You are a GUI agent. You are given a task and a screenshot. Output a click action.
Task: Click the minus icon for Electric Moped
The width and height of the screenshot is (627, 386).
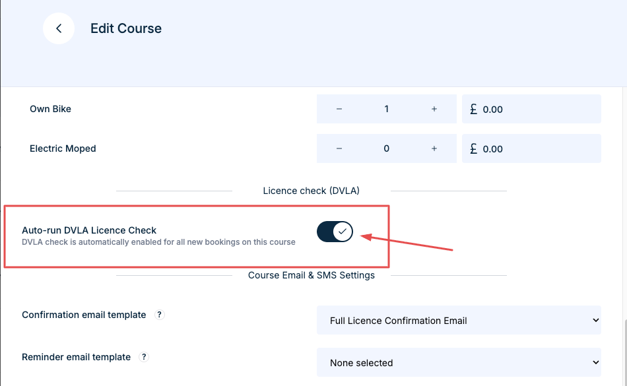click(x=339, y=148)
